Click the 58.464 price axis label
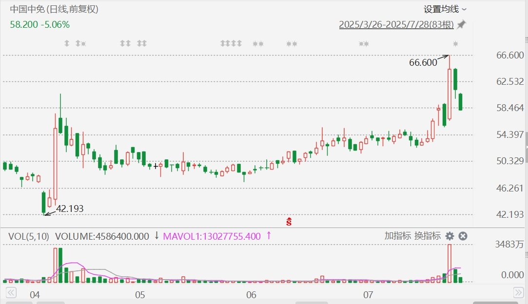The image size is (528, 304). tap(510, 108)
